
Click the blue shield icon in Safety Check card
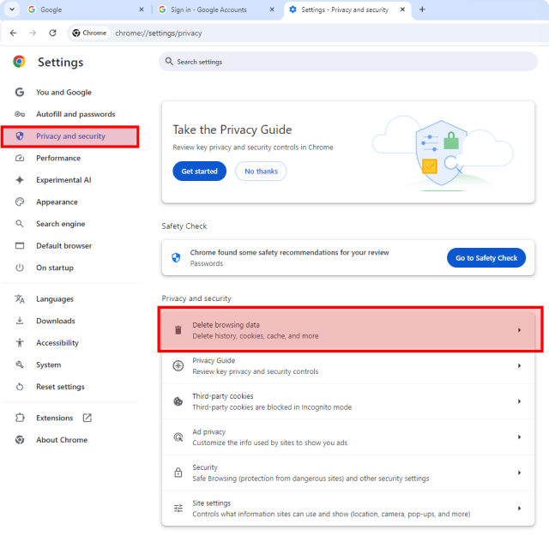tap(176, 257)
